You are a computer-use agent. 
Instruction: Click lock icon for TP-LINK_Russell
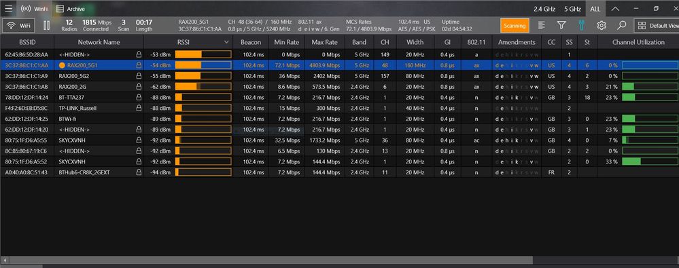click(139, 108)
